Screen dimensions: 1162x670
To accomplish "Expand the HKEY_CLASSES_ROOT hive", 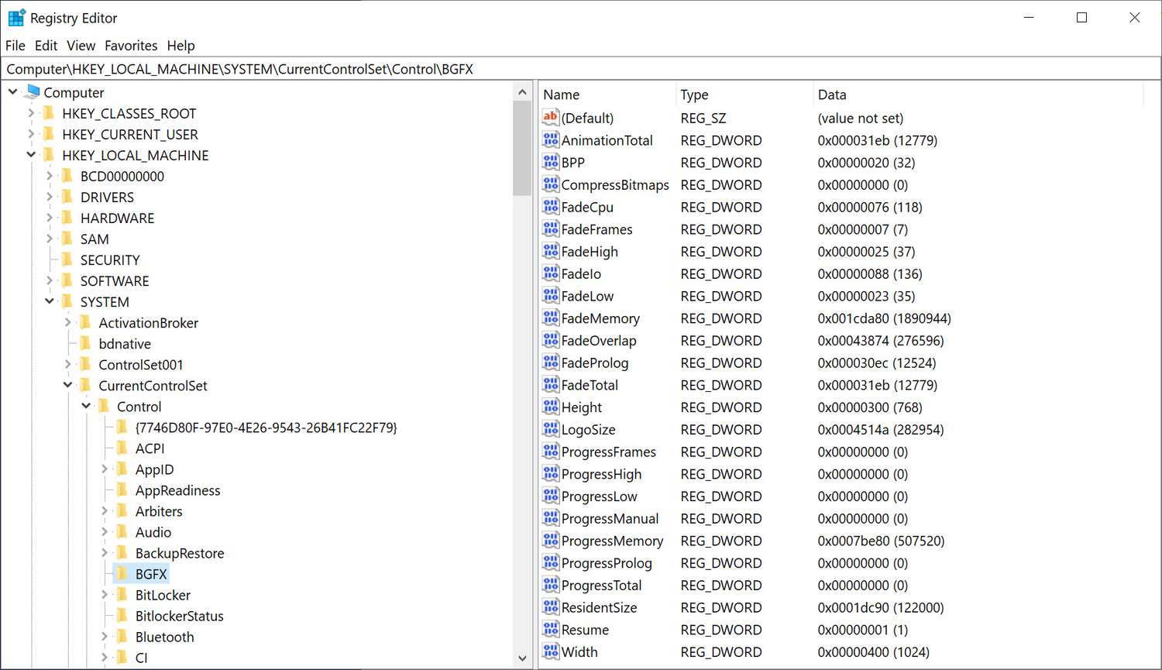I will [x=31, y=113].
